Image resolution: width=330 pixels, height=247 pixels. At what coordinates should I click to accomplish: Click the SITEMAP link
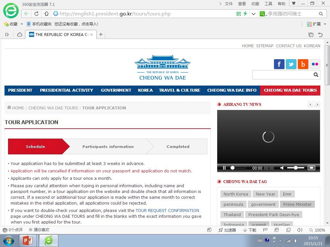pos(265,46)
